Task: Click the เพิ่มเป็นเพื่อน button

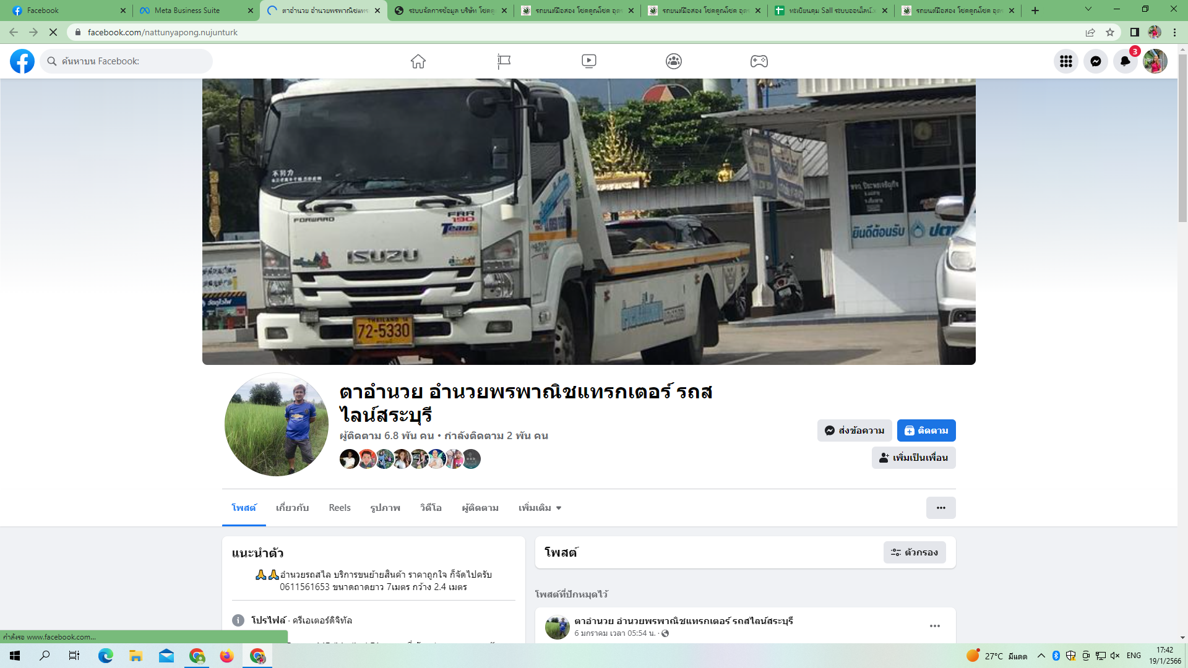Action: tap(914, 458)
